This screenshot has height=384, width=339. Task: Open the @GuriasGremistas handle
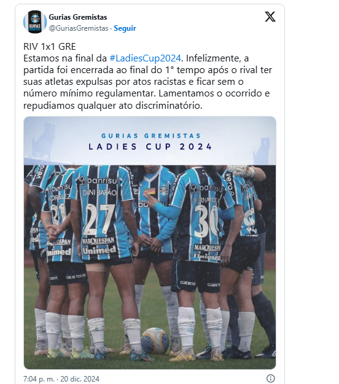coord(79,28)
